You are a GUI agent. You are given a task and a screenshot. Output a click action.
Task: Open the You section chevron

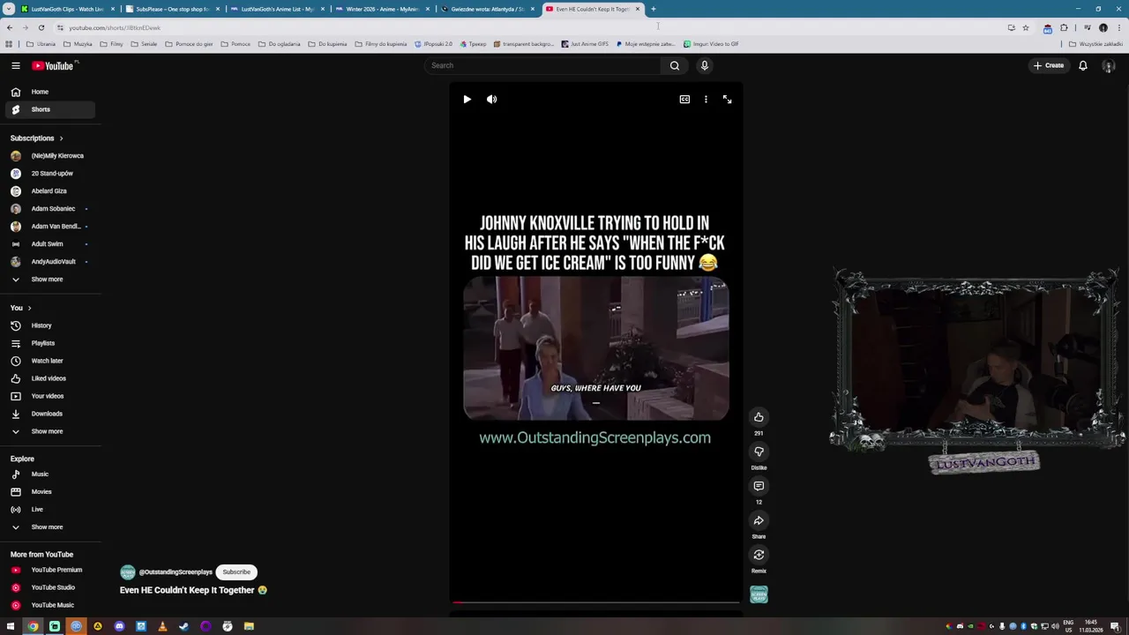click(x=29, y=308)
